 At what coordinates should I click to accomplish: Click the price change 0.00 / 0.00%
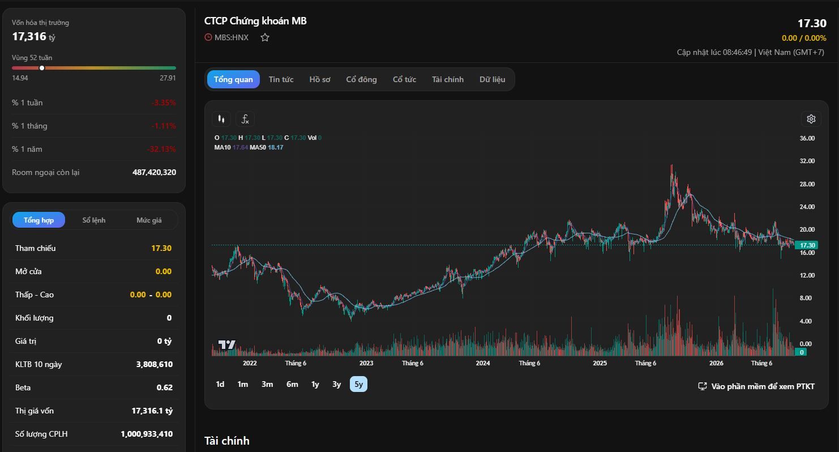point(804,38)
